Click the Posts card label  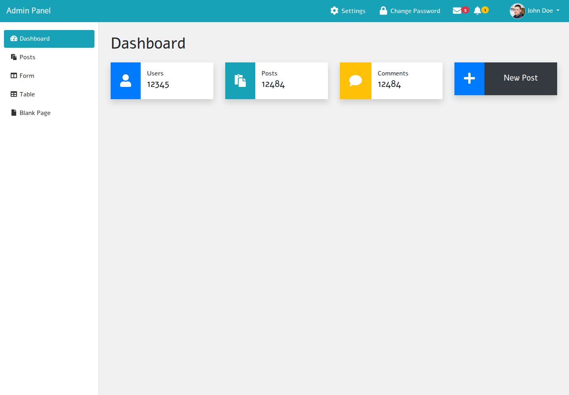tap(269, 73)
